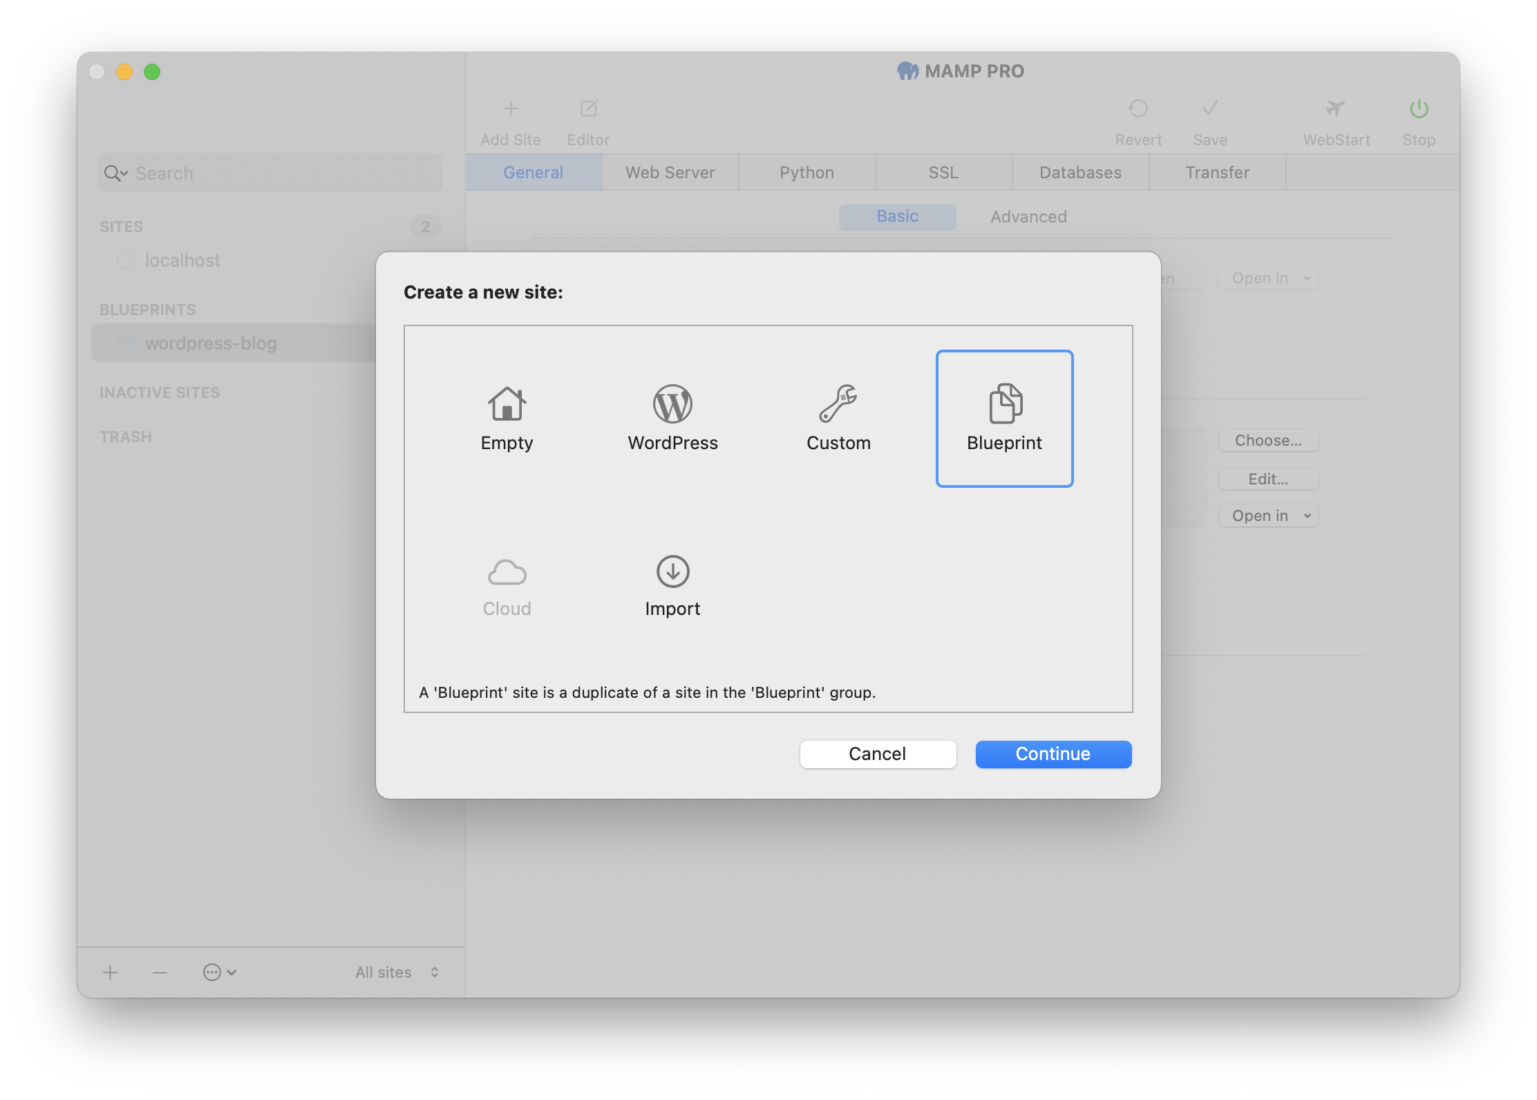Click the Edit... button

coord(1268,479)
